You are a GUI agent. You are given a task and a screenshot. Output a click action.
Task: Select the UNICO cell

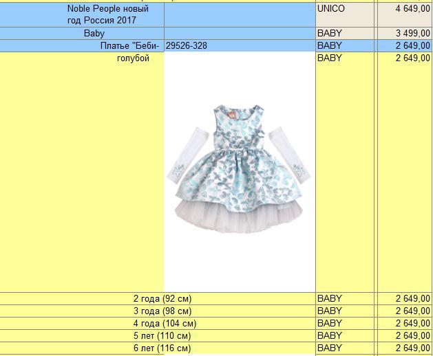(331, 9)
